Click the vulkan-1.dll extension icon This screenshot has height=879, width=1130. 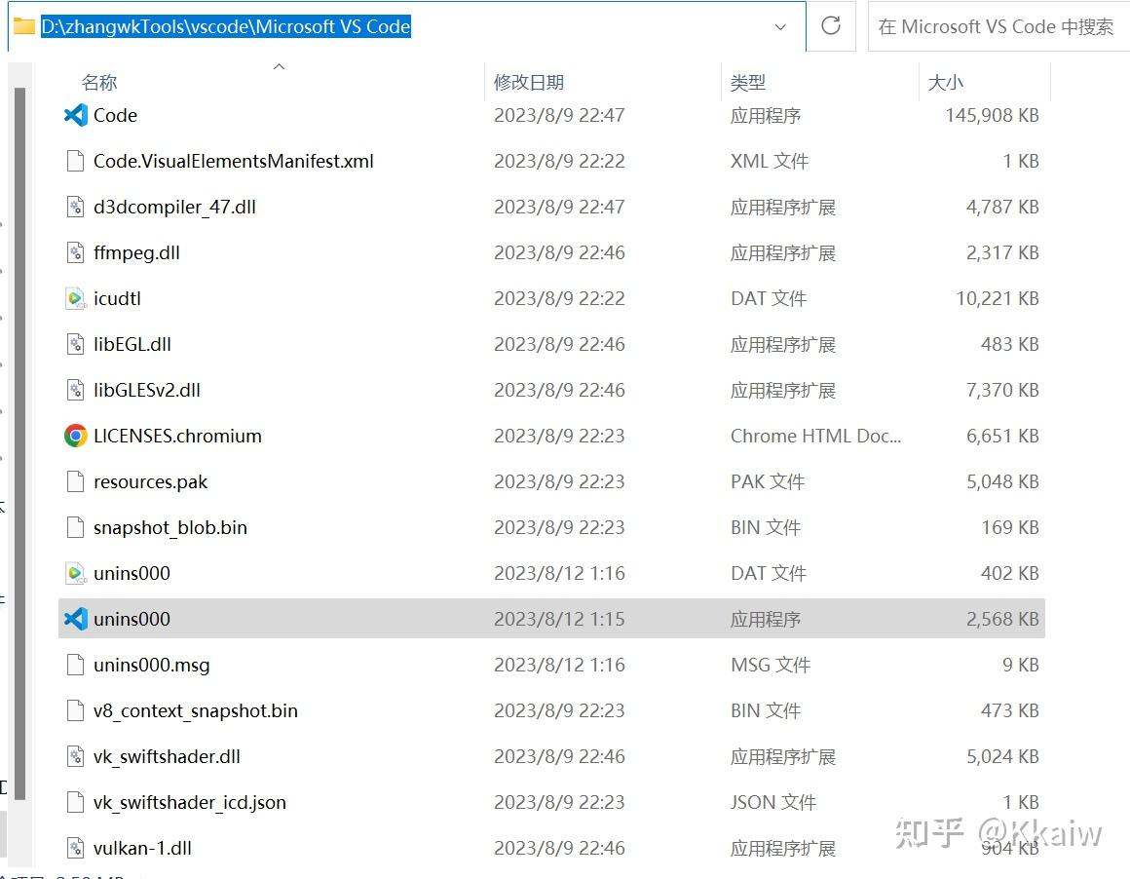tap(75, 848)
